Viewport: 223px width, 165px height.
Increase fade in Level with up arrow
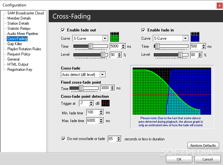(x=200, y=54)
